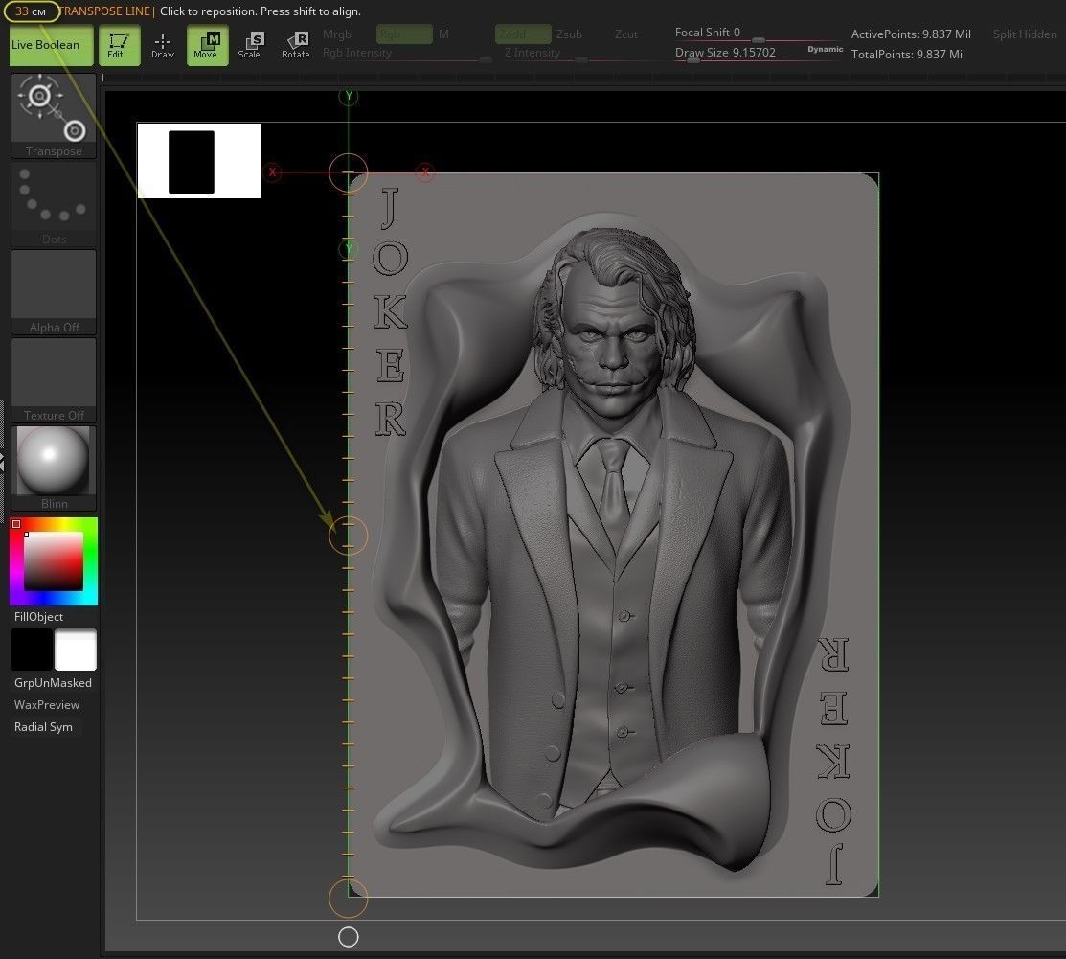
Task: Click the Radial Sym button
Action: [x=43, y=727]
